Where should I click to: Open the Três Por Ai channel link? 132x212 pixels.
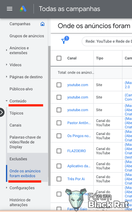click(x=76, y=179)
